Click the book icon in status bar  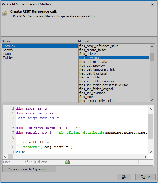point(68,162)
